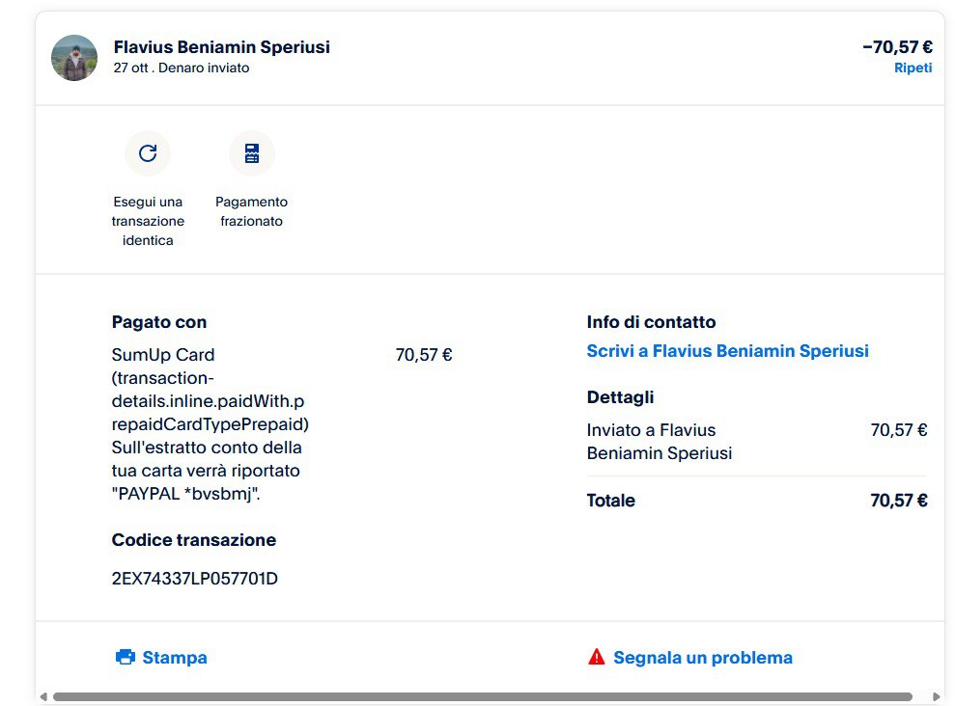Click the split payment calculator icon

tap(251, 153)
